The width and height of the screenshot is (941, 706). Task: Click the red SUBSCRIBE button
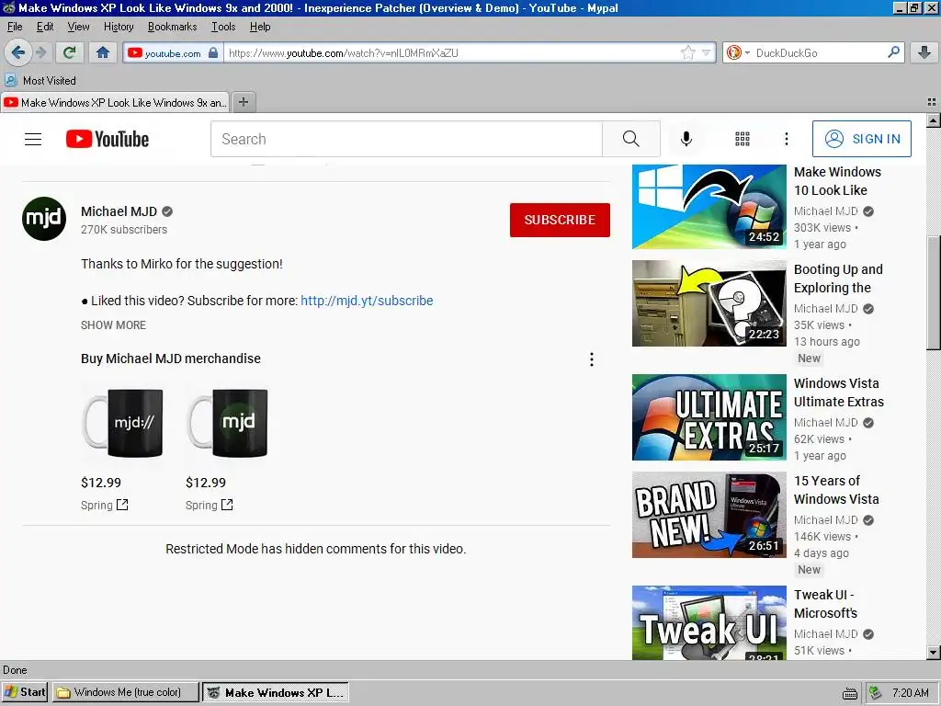click(x=560, y=220)
